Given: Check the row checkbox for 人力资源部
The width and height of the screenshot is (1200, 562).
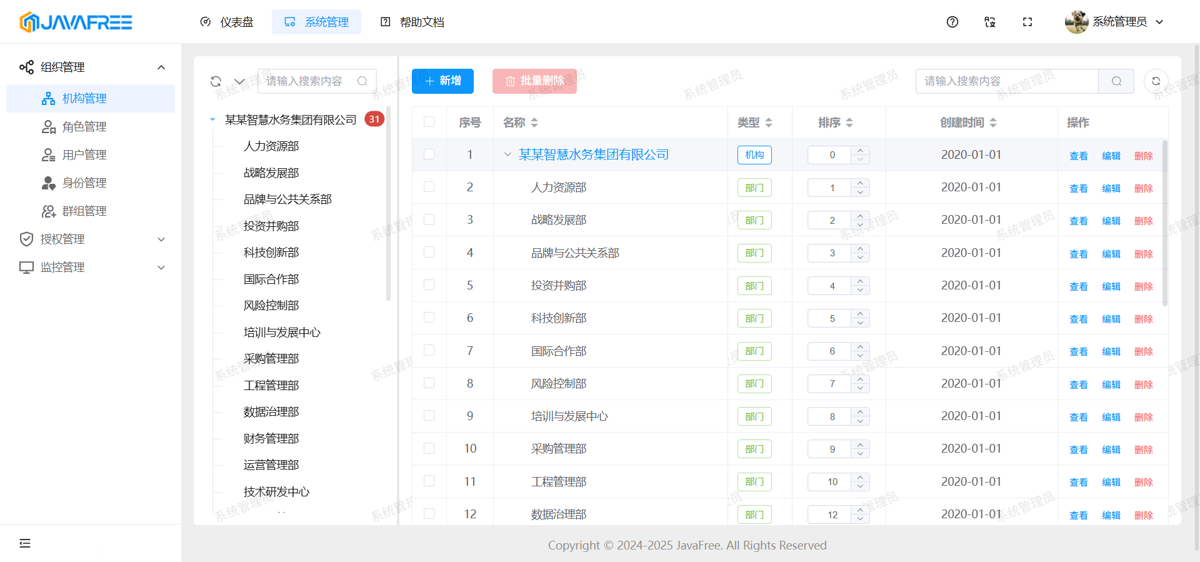Looking at the screenshot, I should (429, 187).
